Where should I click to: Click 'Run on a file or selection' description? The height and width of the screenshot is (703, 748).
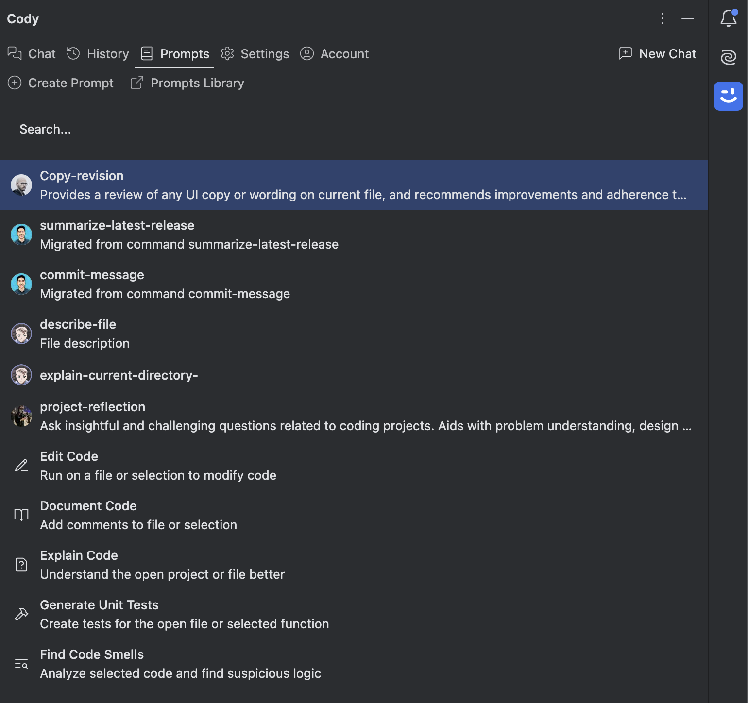(x=158, y=475)
